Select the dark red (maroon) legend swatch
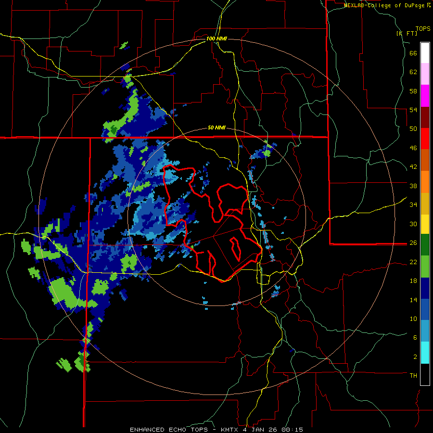This screenshot has height=433, width=433. (425, 117)
